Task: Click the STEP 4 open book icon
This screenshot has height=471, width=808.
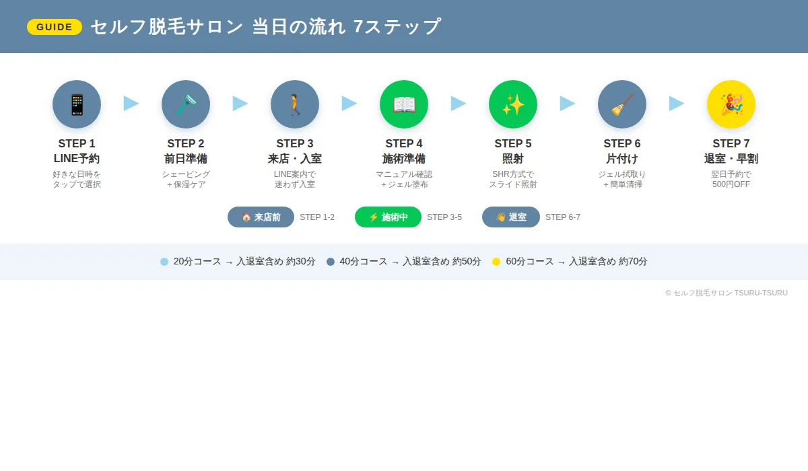Action: coord(404,104)
